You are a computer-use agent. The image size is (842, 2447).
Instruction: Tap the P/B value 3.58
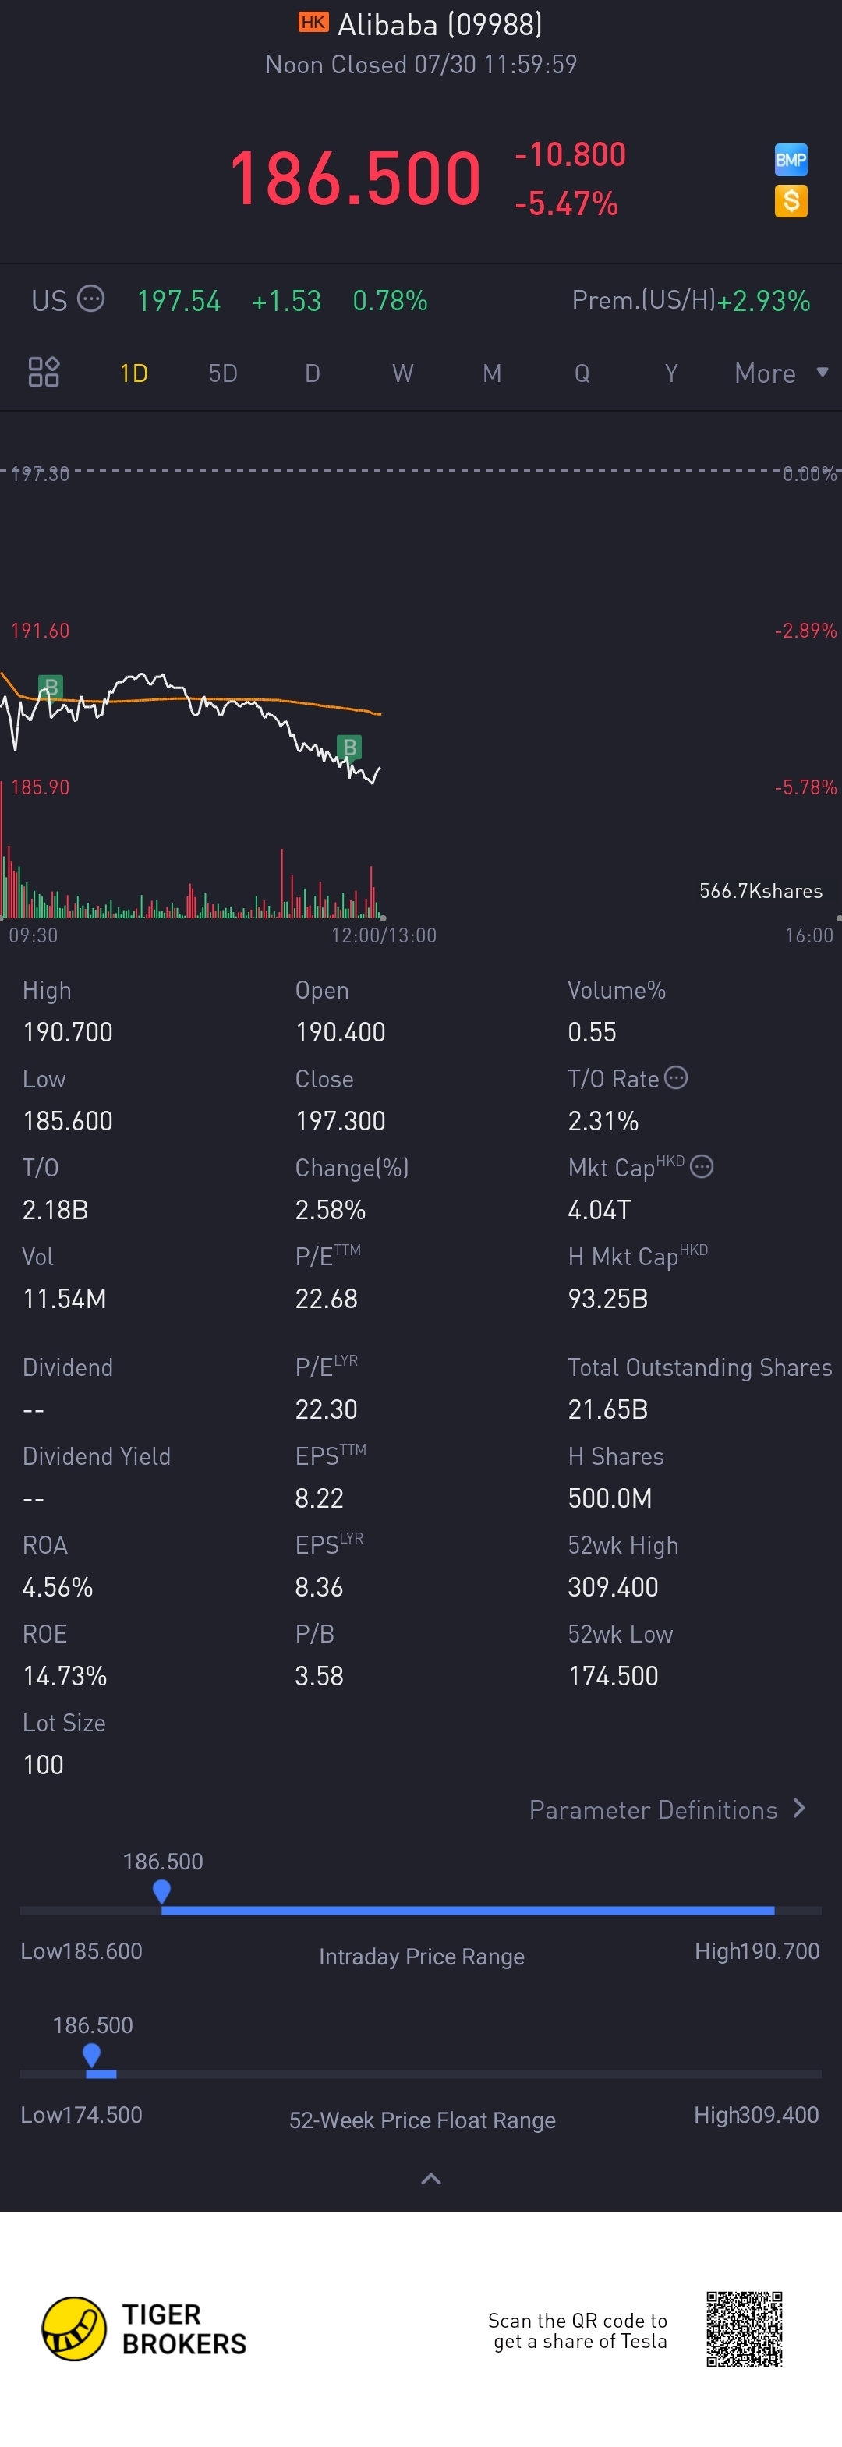pos(318,1676)
